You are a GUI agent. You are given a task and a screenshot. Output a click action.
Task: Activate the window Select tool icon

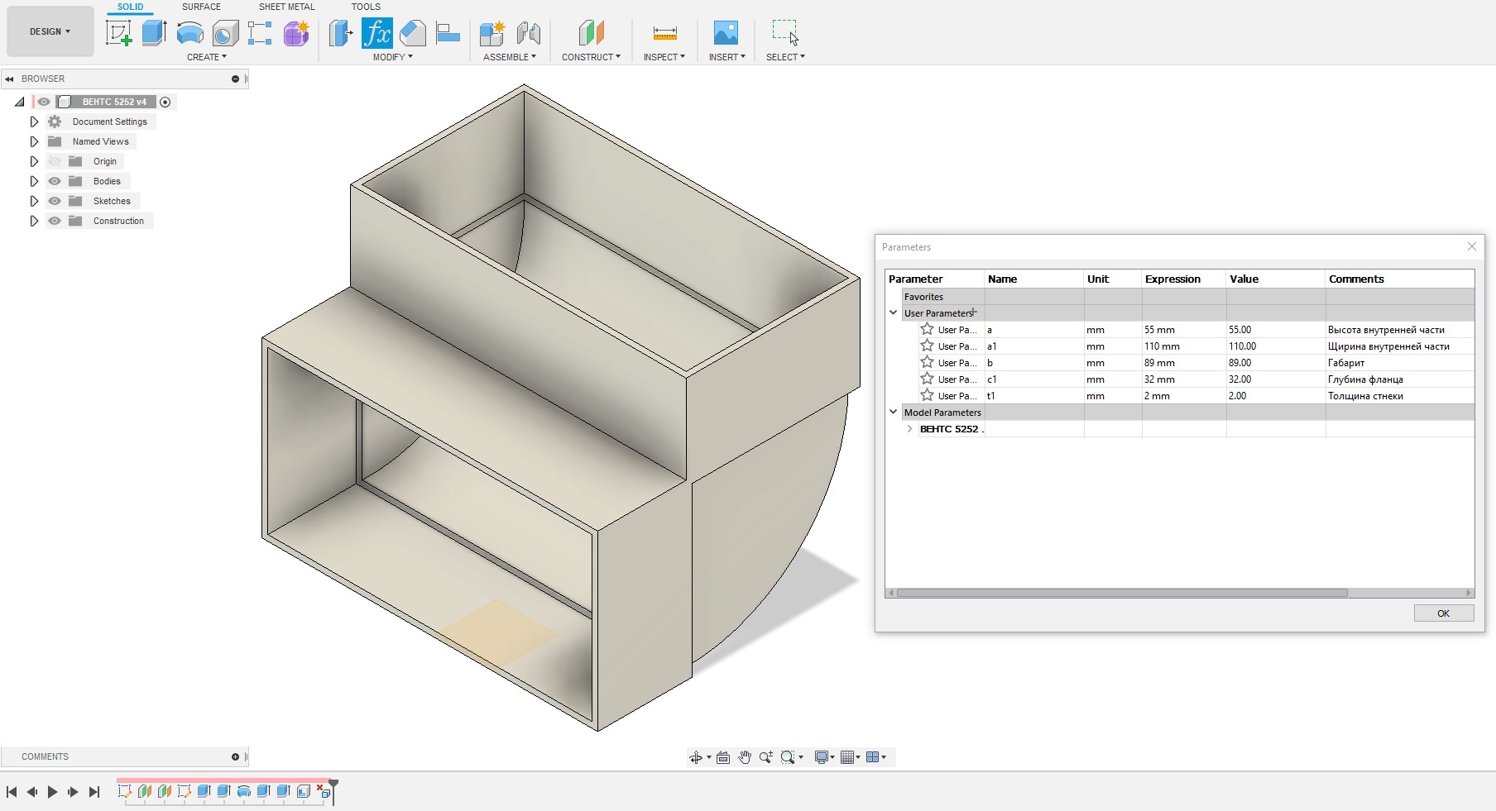785,32
